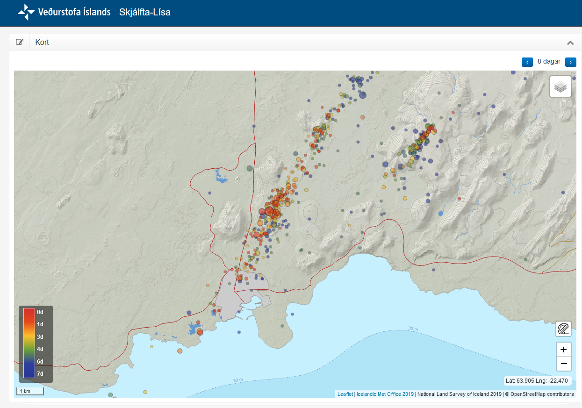Click the crossed-out circle icon above zoom buttons
The height and width of the screenshot is (408, 582).
tap(563, 329)
